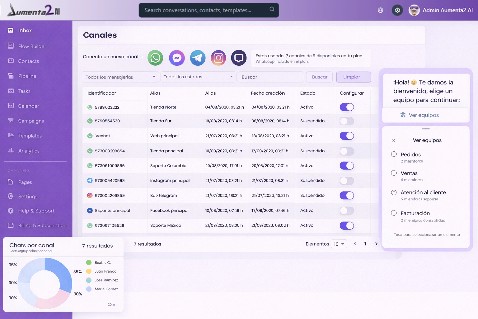Open the Todos los mensajerias dropdown
This screenshot has width=478, height=319.
[x=120, y=77]
